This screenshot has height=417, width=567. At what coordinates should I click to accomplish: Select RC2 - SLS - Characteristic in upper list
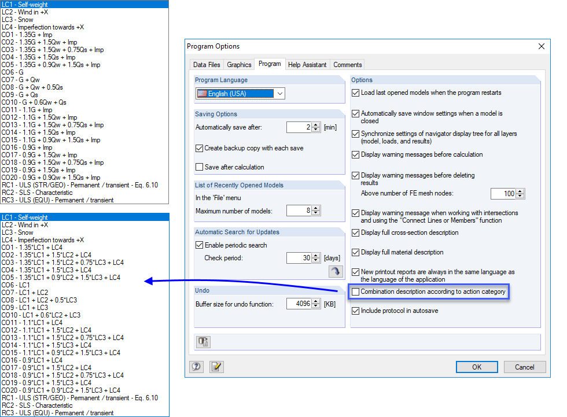click(84, 193)
